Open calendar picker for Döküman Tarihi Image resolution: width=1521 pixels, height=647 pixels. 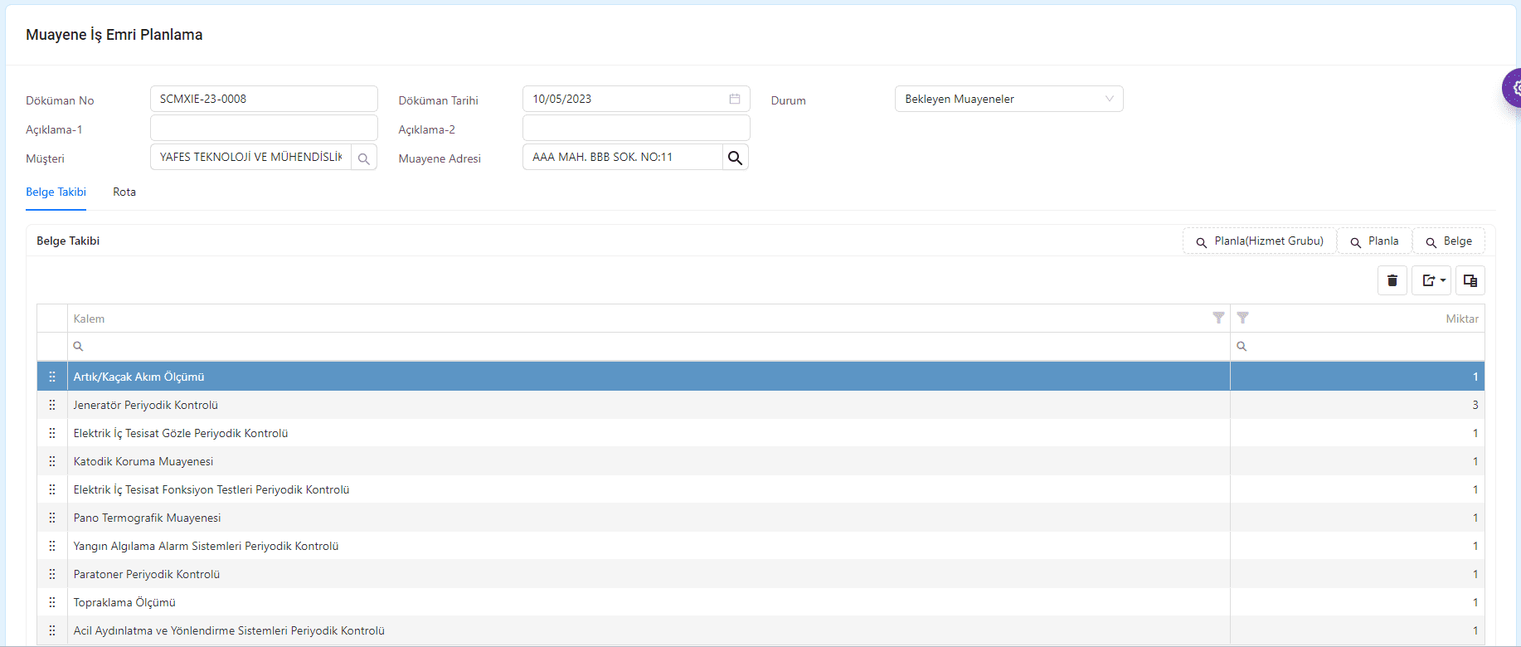click(x=735, y=99)
